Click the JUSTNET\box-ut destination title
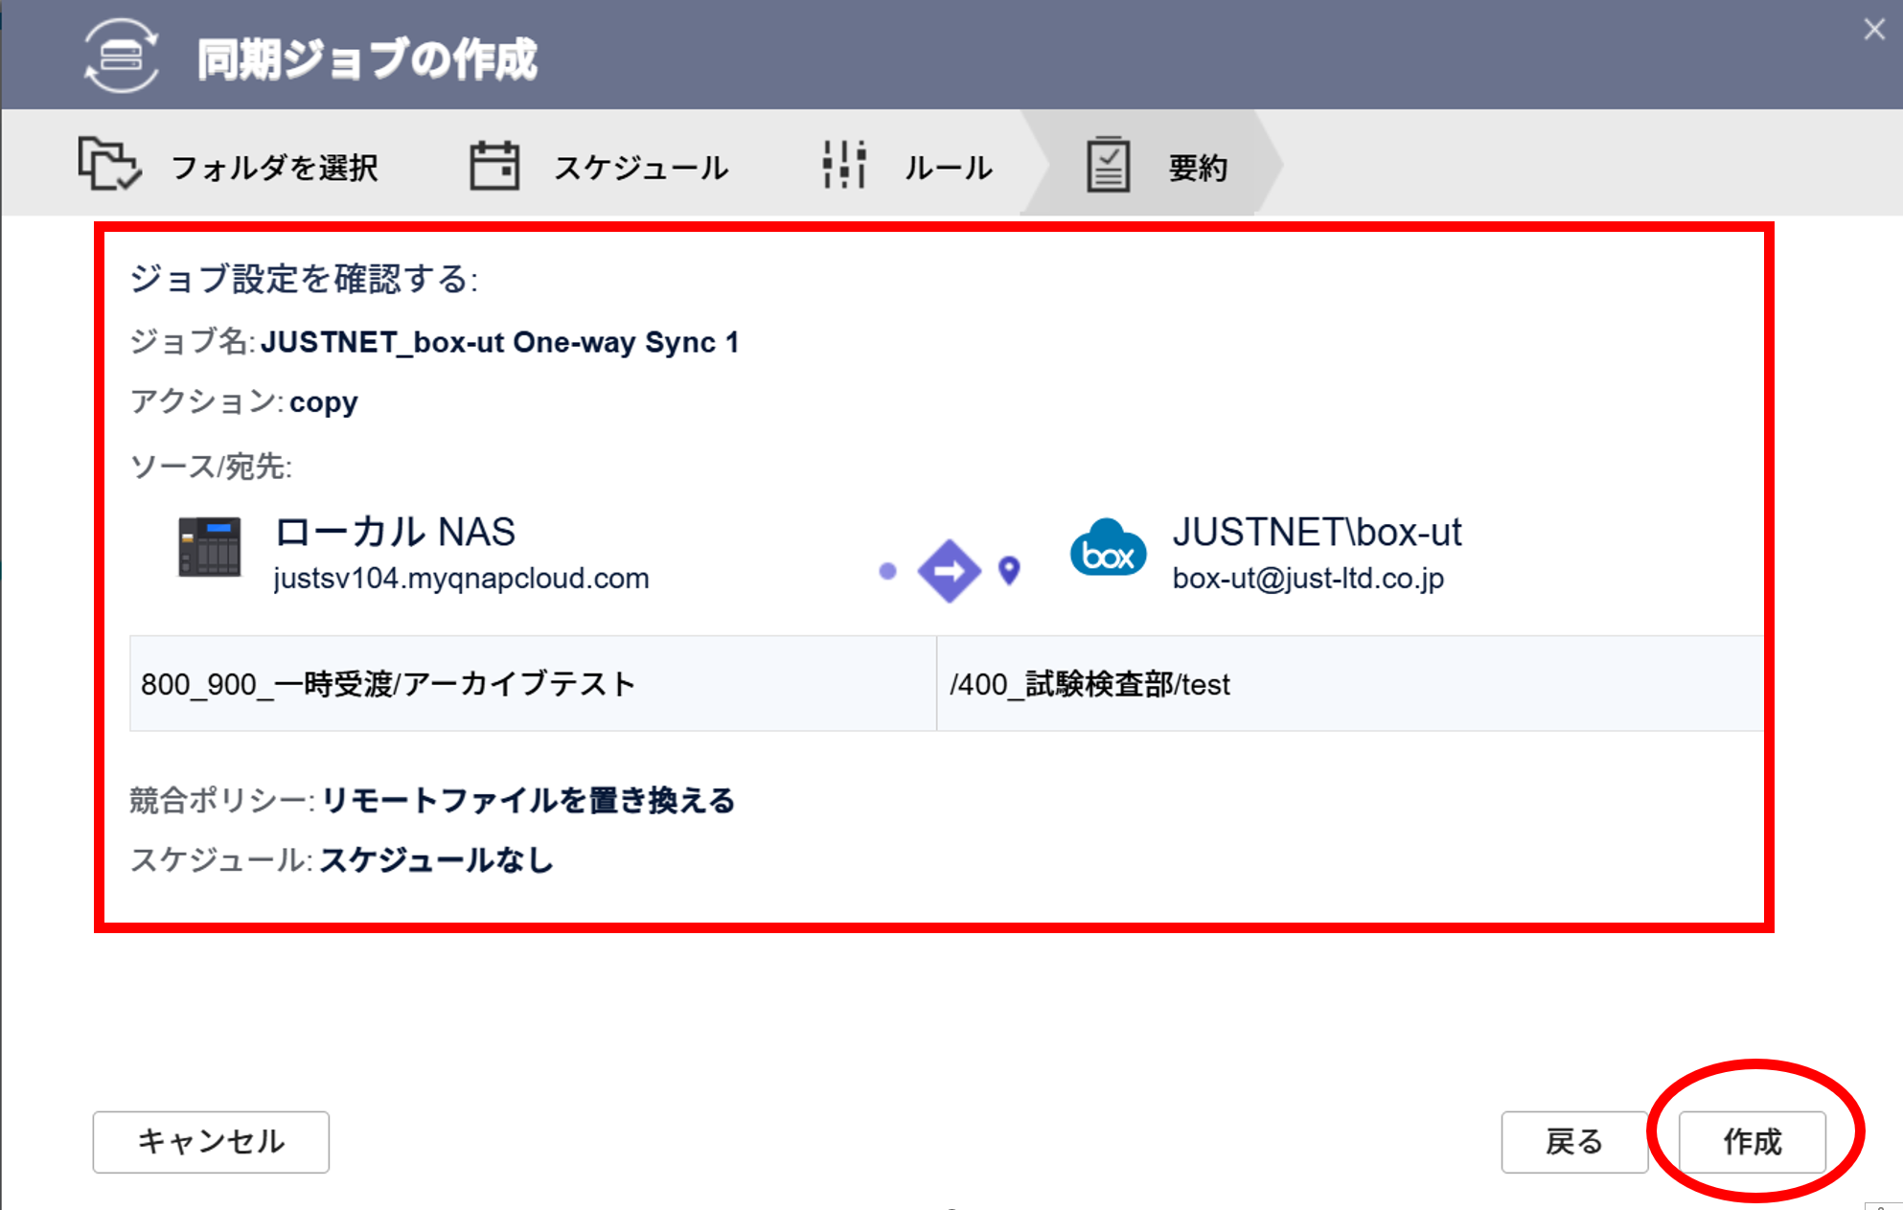Image resolution: width=1903 pixels, height=1210 pixels. tap(1317, 532)
